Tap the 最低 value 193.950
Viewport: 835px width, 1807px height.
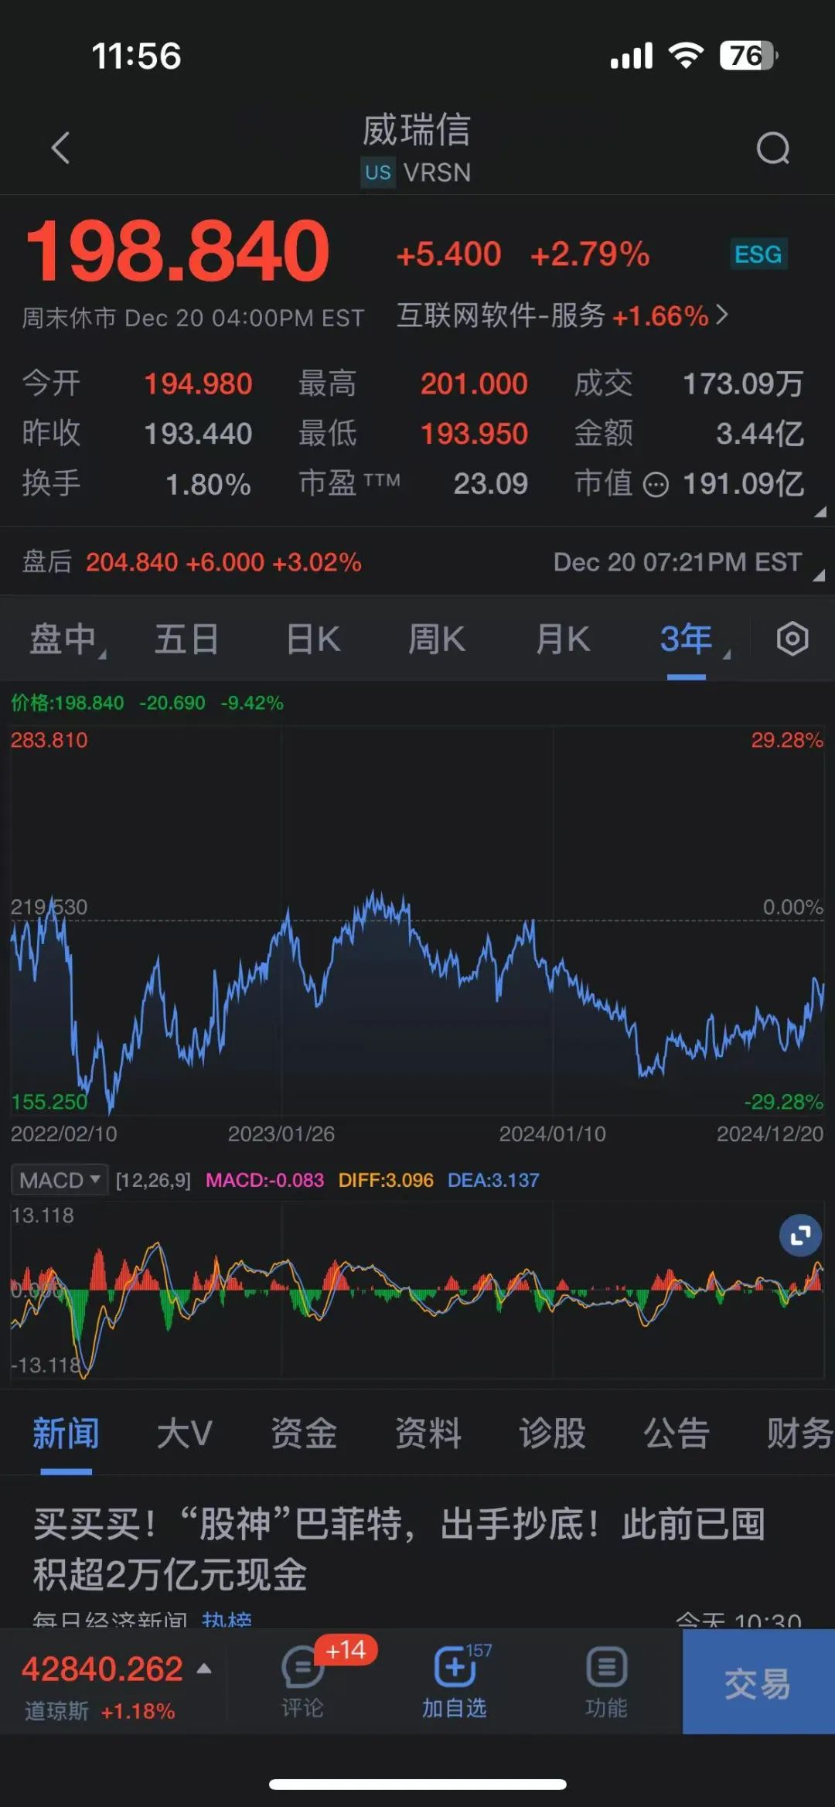point(474,434)
